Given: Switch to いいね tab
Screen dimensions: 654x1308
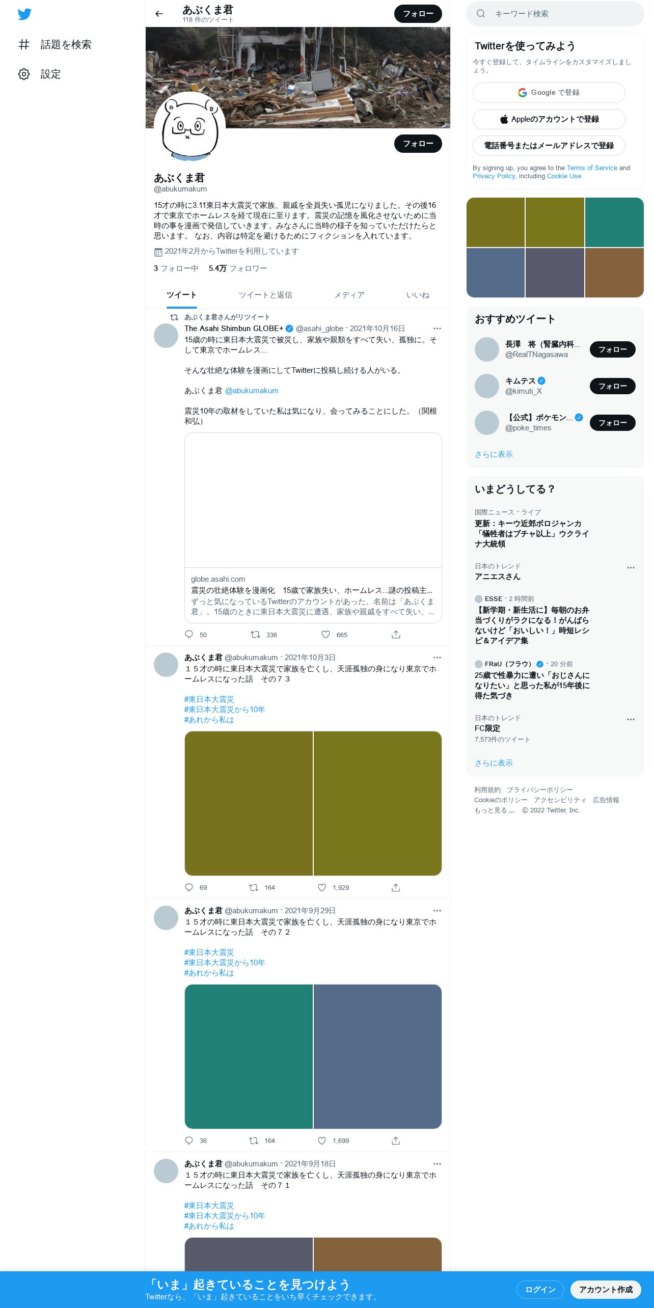Looking at the screenshot, I should [x=418, y=295].
